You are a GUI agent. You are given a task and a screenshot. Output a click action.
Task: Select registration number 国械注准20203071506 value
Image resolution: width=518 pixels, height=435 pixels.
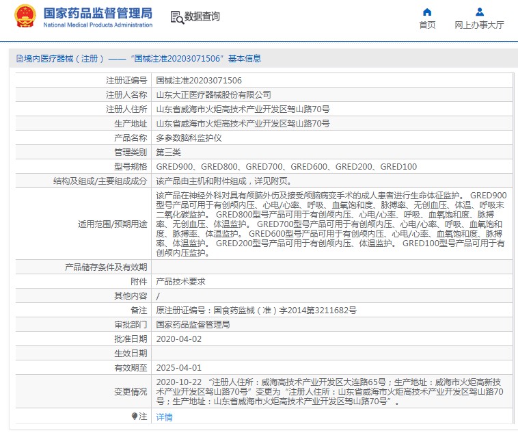pos(199,80)
